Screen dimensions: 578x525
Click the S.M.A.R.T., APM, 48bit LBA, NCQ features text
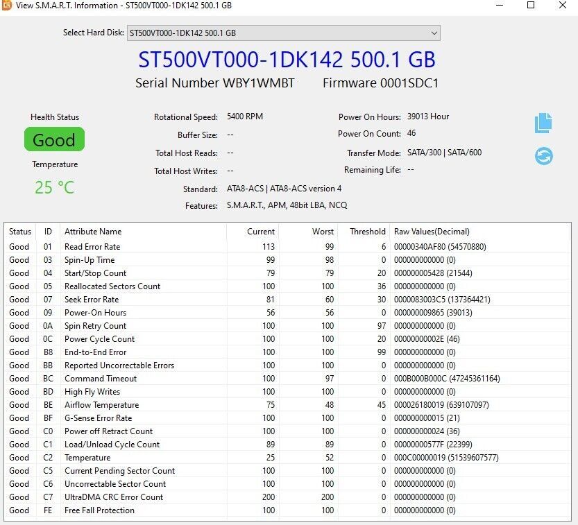click(287, 205)
